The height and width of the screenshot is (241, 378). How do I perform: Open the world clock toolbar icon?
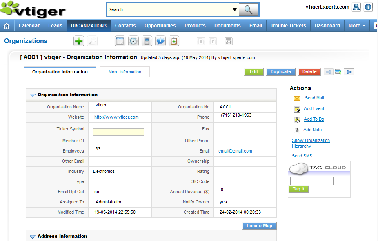[x=133, y=41]
